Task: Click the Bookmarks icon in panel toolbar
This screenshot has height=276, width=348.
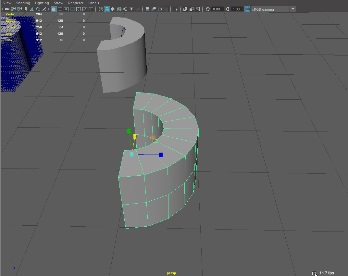Action: 26,9
